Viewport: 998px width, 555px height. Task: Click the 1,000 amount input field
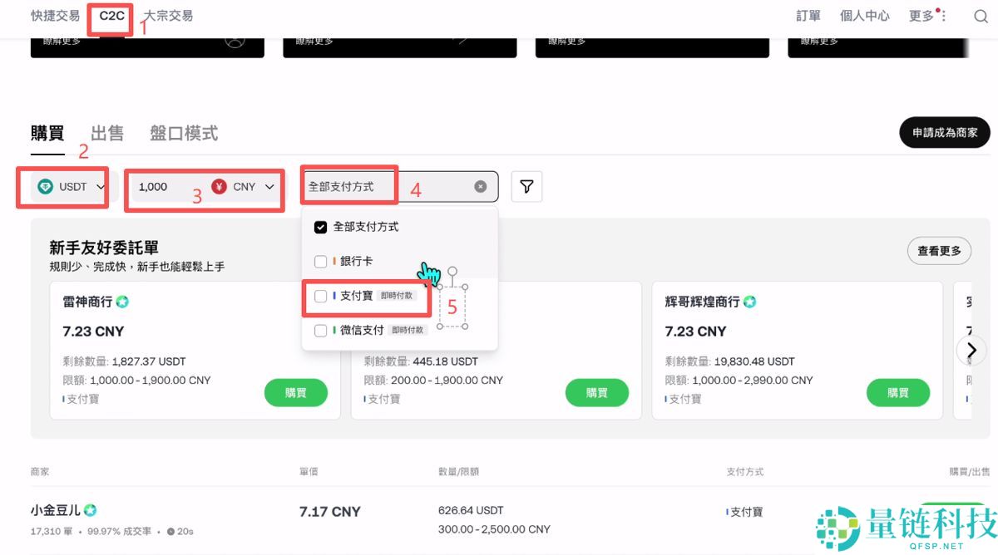click(x=154, y=187)
